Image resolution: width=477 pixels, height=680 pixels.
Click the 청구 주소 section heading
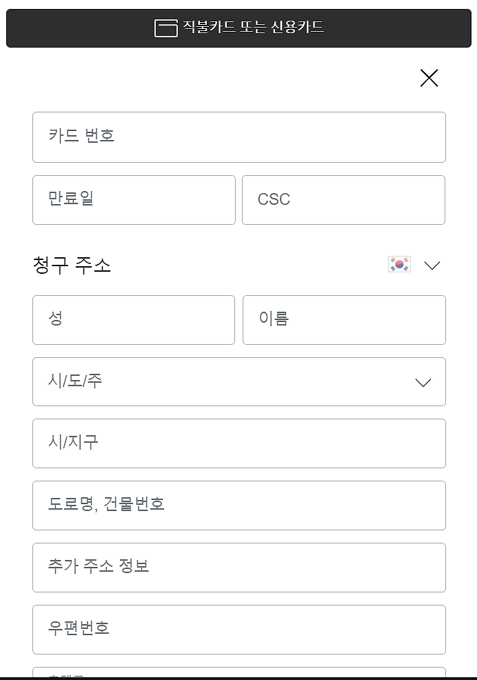point(72,265)
